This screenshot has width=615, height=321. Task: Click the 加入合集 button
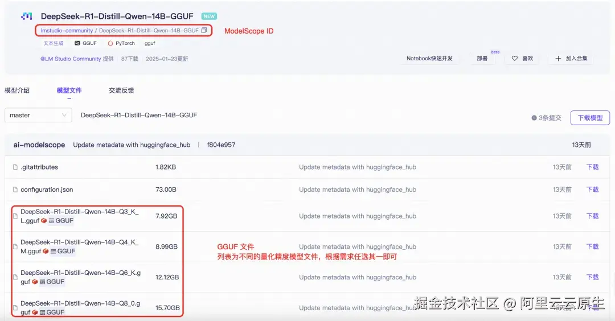click(571, 59)
